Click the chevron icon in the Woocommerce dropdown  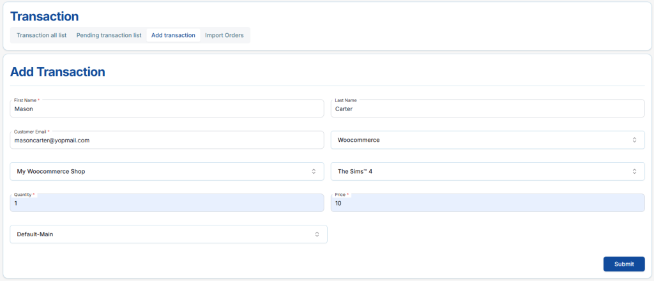coord(634,140)
